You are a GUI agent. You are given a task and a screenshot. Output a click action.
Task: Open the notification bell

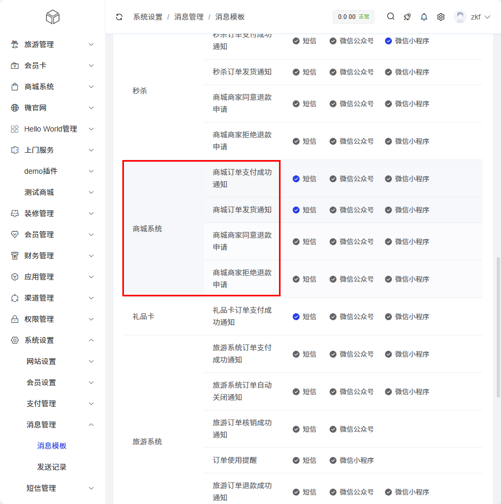(x=424, y=17)
